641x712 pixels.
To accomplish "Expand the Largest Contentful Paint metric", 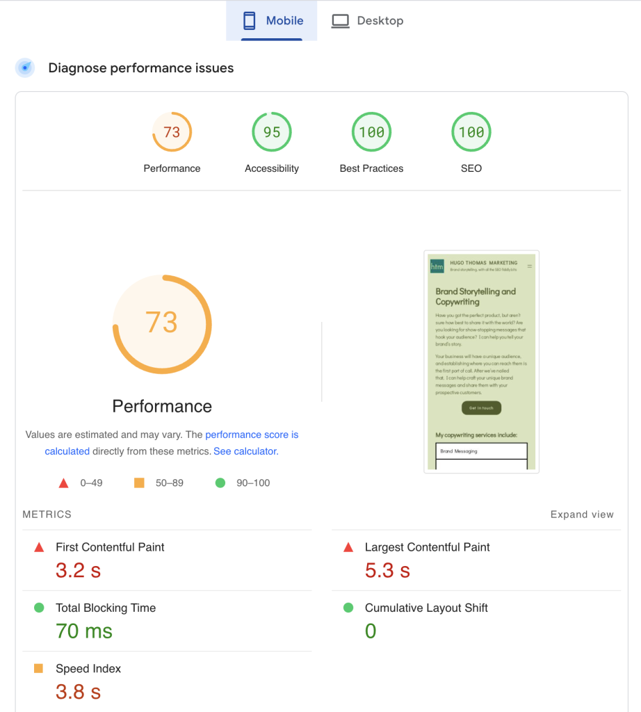I will coord(427,547).
